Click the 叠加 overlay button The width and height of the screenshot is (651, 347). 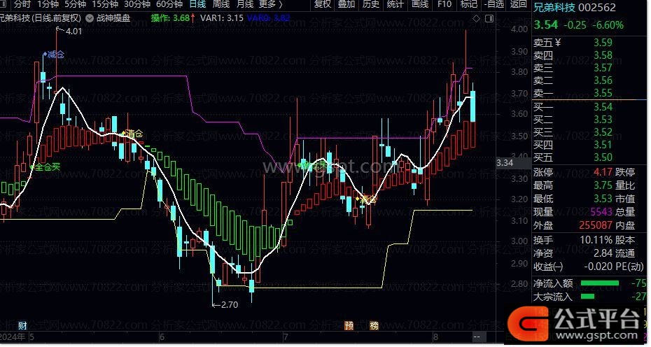(346, 5)
